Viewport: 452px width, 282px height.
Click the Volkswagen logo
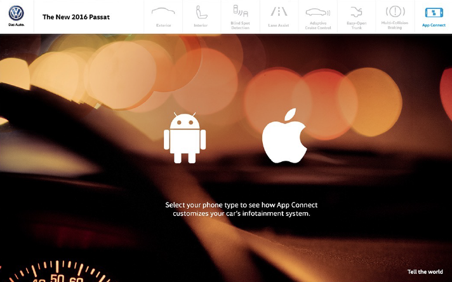(17, 13)
